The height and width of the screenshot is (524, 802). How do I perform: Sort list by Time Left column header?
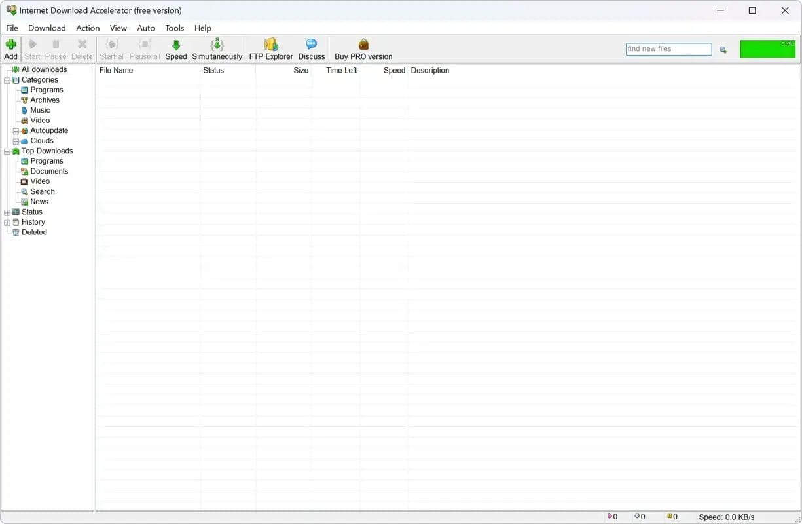click(341, 71)
